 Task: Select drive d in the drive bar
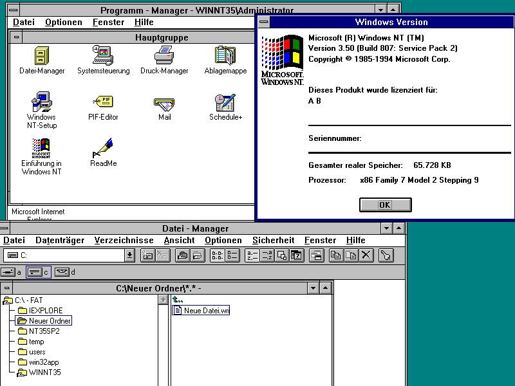[62, 271]
